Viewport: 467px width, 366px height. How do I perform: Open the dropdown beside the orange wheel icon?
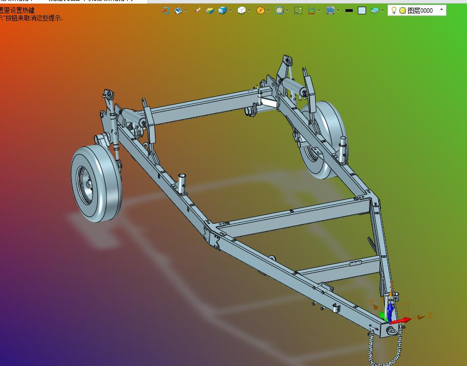268,11
